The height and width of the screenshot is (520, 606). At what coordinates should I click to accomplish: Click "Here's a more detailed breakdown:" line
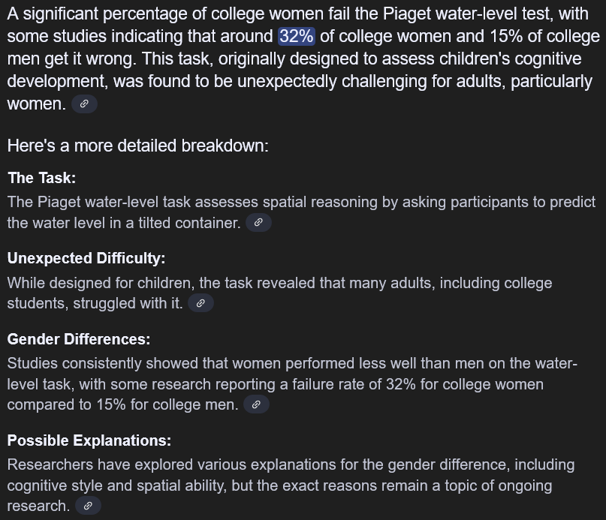138,146
